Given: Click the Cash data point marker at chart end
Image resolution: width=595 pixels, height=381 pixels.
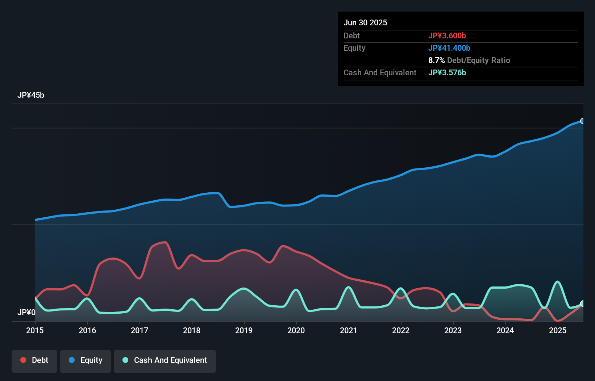Looking at the screenshot, I should 583,303.
